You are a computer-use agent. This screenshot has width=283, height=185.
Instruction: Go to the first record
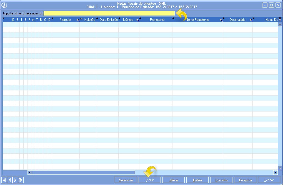coord(4,180)
